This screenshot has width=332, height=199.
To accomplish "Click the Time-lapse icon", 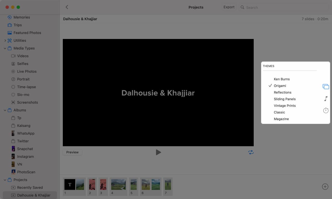I will click(x=13, y=87).
